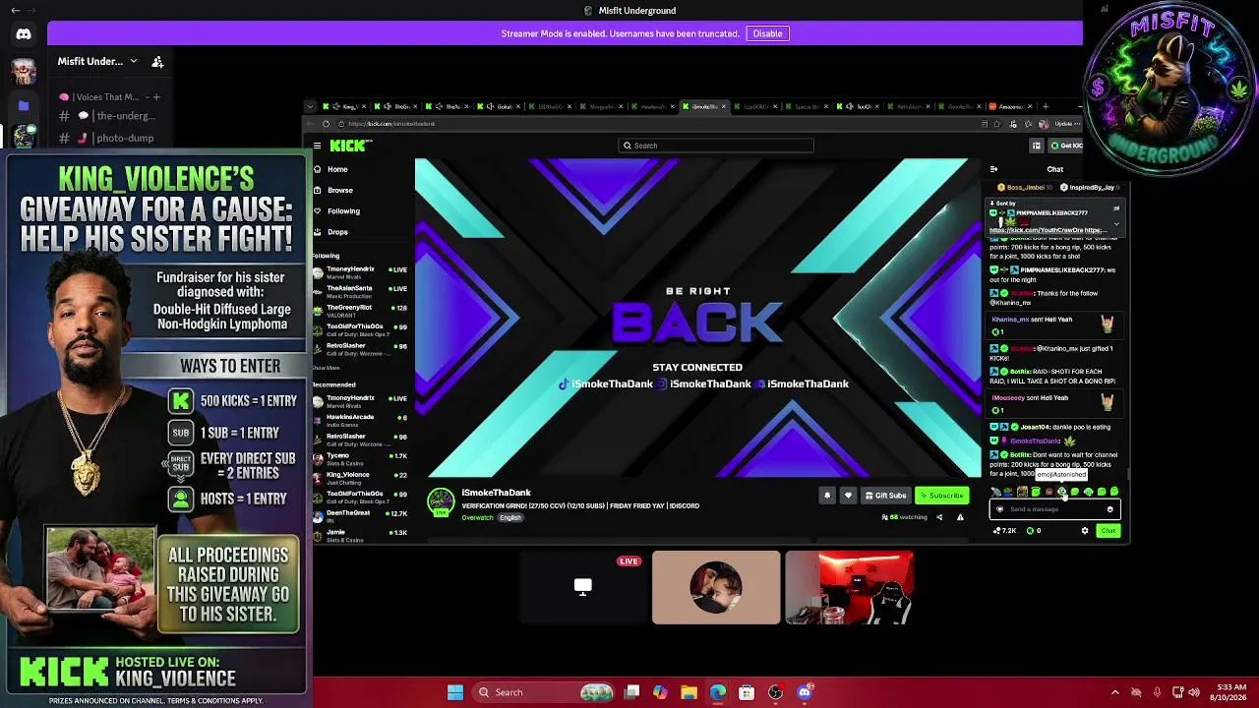Viewport: 1259px width, 708px height.
Task: Show hidden system tray icons
Action: click(x=1114, y=692)
